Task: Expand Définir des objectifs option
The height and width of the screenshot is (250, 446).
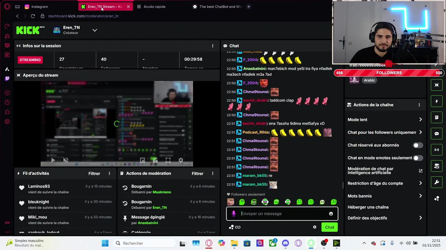Action: [x=385, y=218]
